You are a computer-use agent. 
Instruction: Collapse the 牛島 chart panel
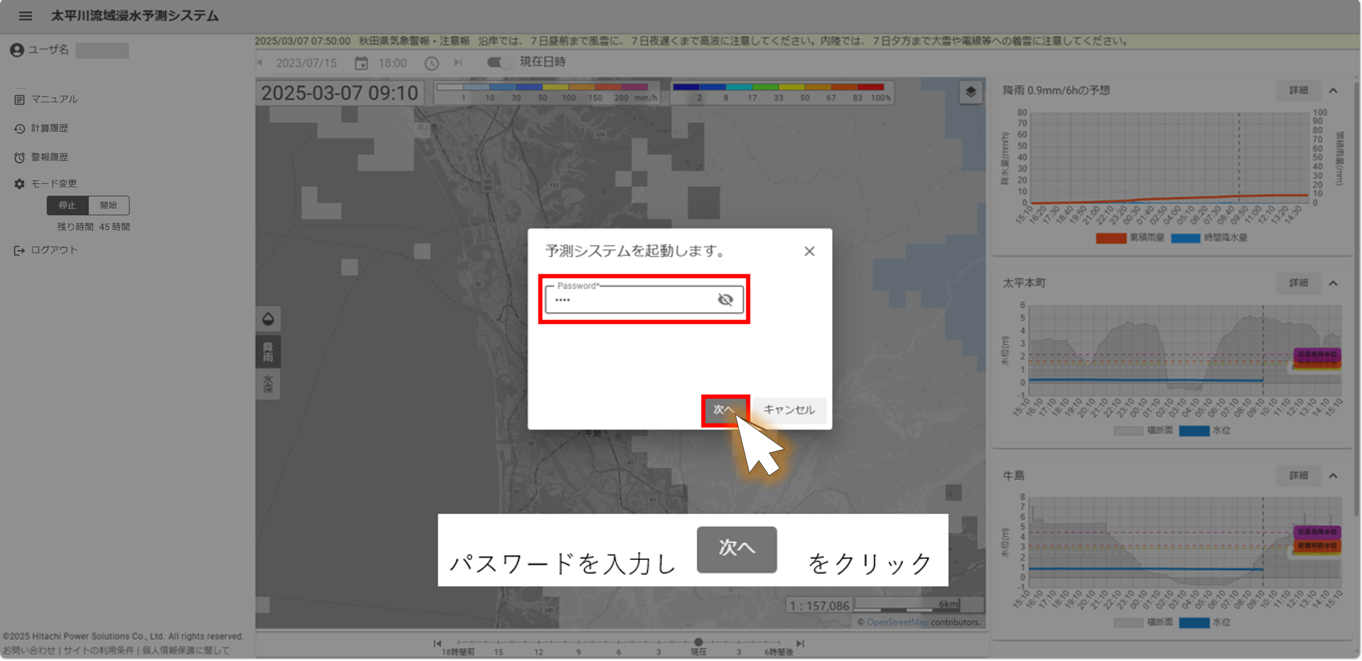tap(1333, 475)
